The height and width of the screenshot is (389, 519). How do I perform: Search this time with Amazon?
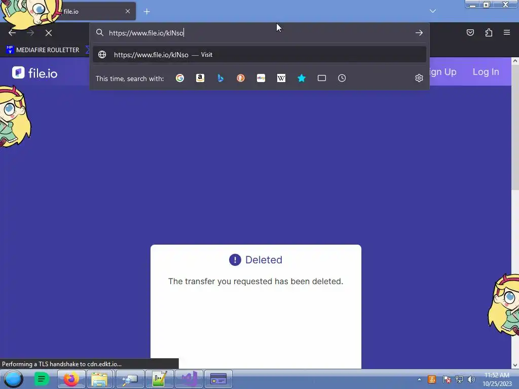200,78
